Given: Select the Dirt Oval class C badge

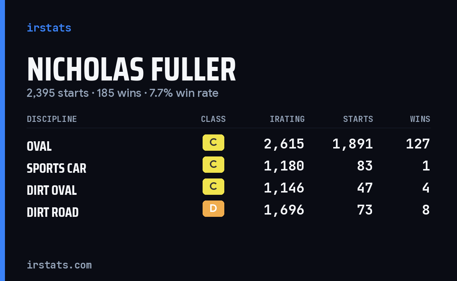Looking at the screenshot, I should [x=213, y=187].
